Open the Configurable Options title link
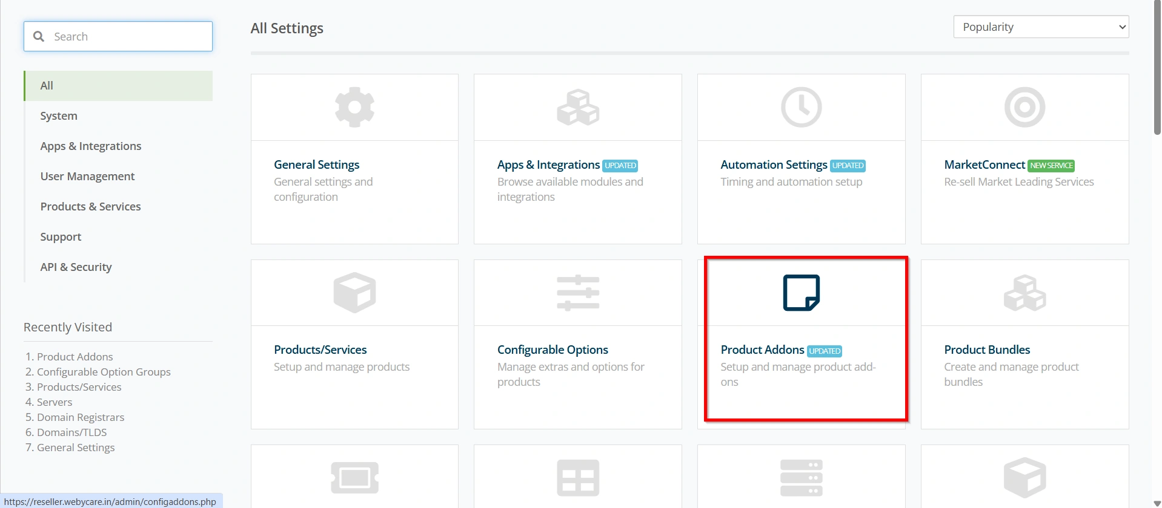 click(x=553, y=350)
